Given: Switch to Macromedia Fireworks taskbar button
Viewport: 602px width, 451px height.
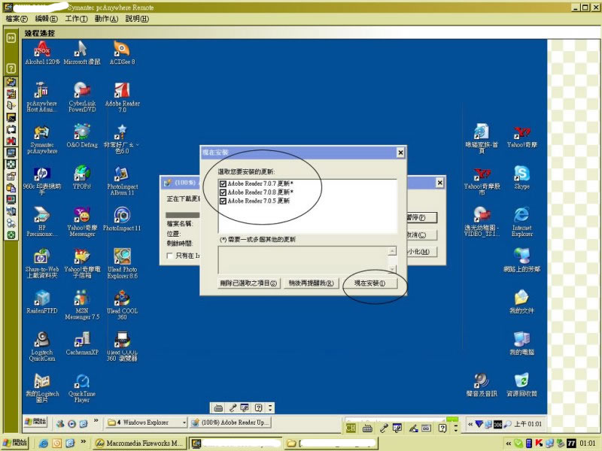Looking at the screenshot, I should [139, 443].
